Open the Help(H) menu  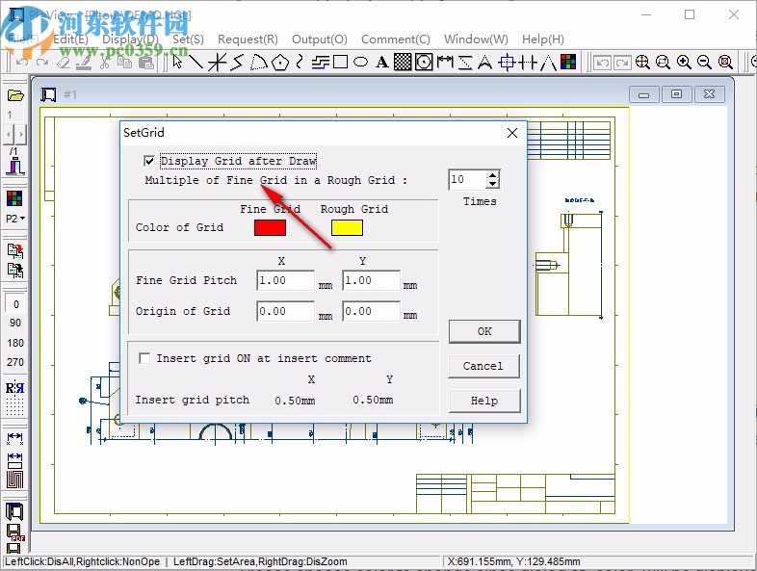pyautogui.click(x=542, y=39)
